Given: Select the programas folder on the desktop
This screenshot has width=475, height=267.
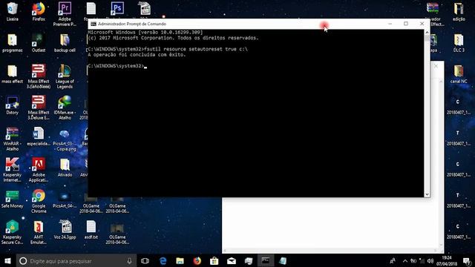Looking at the screenshot, I should (x=12, y=43).
